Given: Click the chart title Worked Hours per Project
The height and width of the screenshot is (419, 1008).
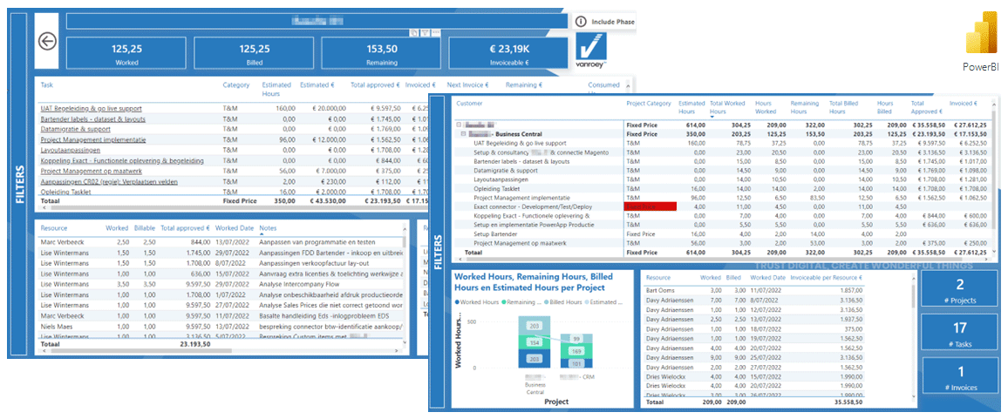Looking at the screenshot, I should (x=533, y=281).
